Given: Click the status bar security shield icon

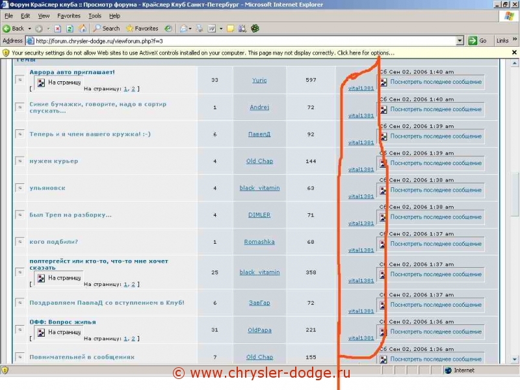Looking at the screenshot, I should click(5, 370).
